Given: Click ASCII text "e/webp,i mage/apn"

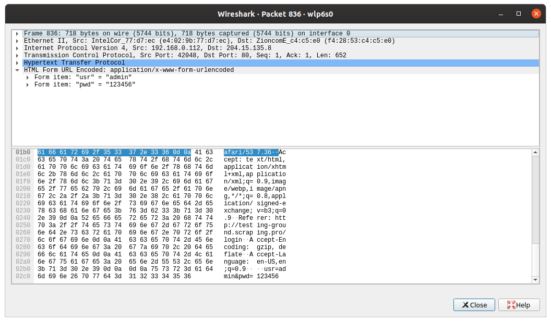Looking at the screenshot, I should (x=255, y=189).
